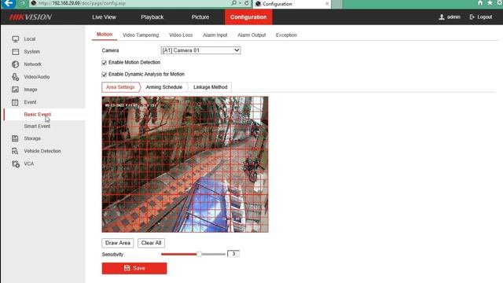Open System settings icon in sidebar
This screenshot has width=503, height=283.
pyautogui.click(x=16, y=52)
